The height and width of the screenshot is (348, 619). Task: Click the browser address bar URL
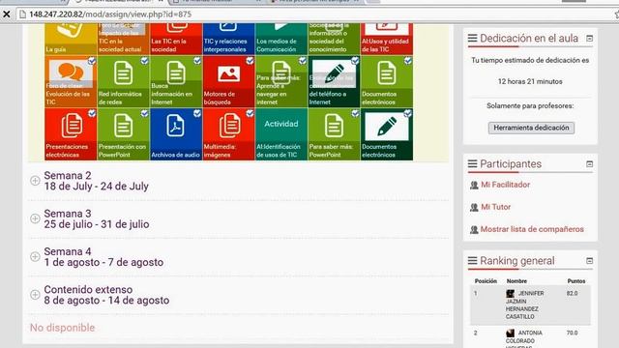110,14
